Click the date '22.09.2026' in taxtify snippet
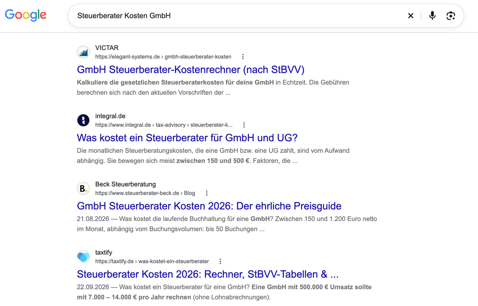The width and height of the screenshot is (478, 306). click(93, 287)
